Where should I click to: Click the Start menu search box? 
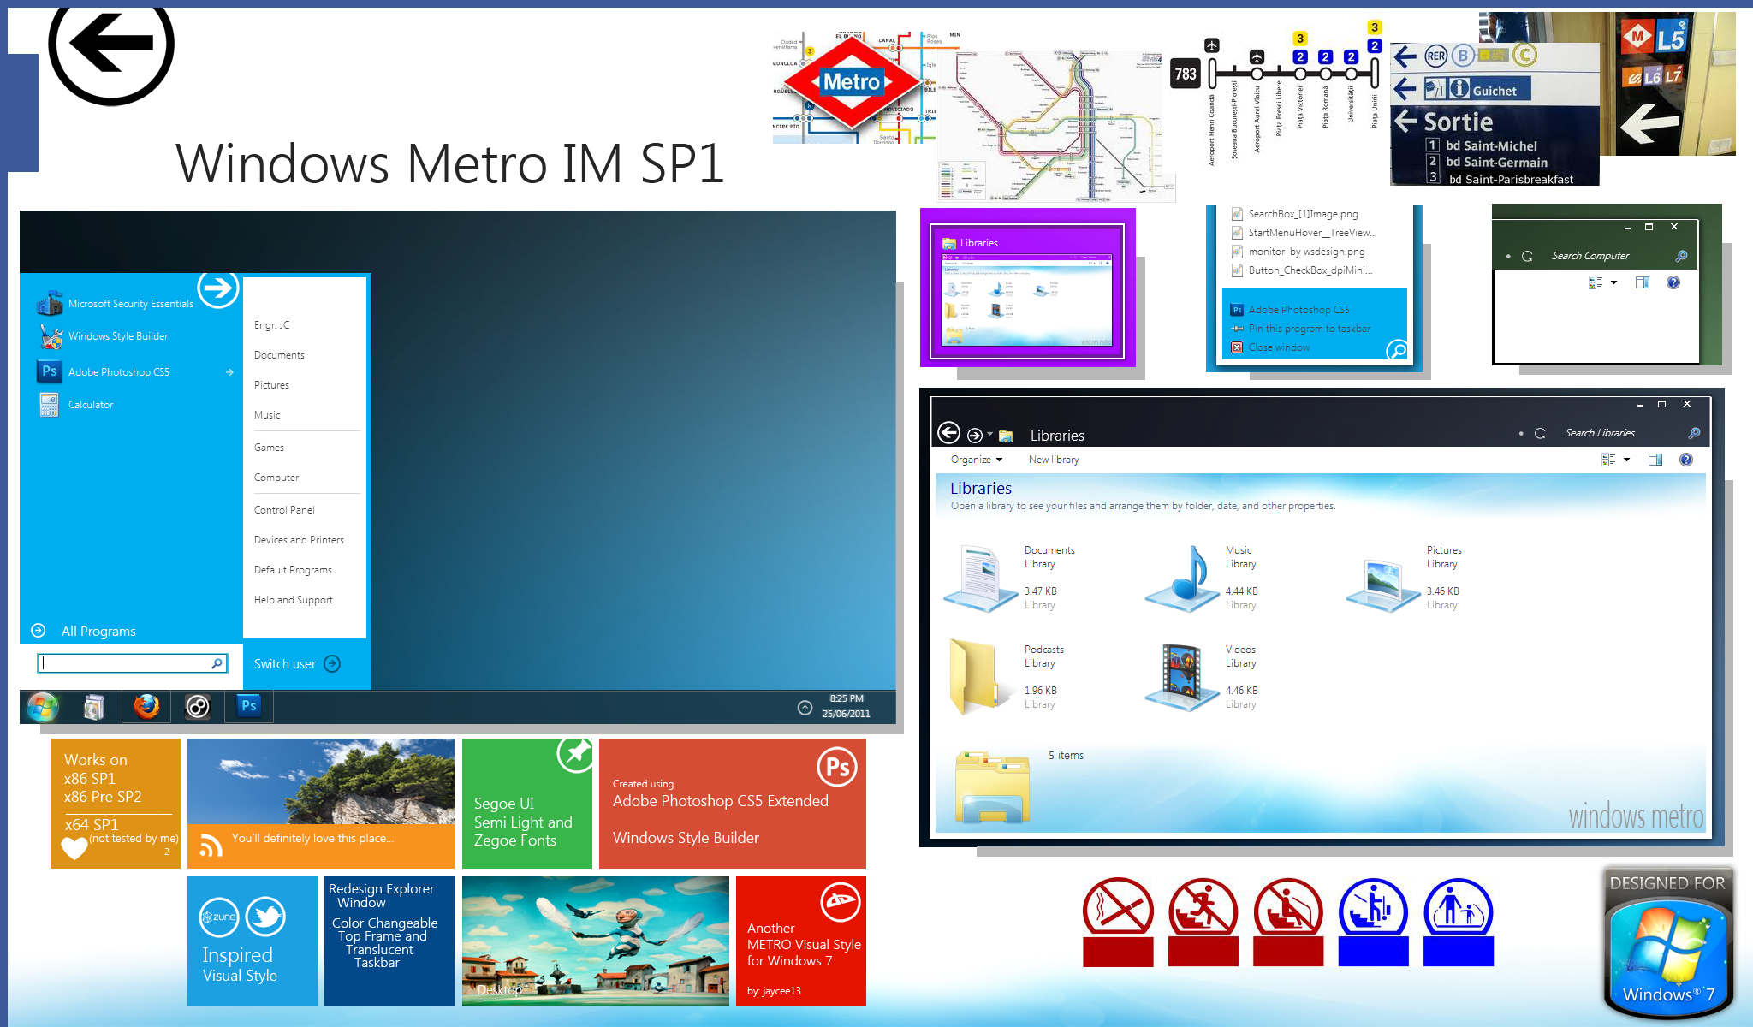tap(132, 663)
